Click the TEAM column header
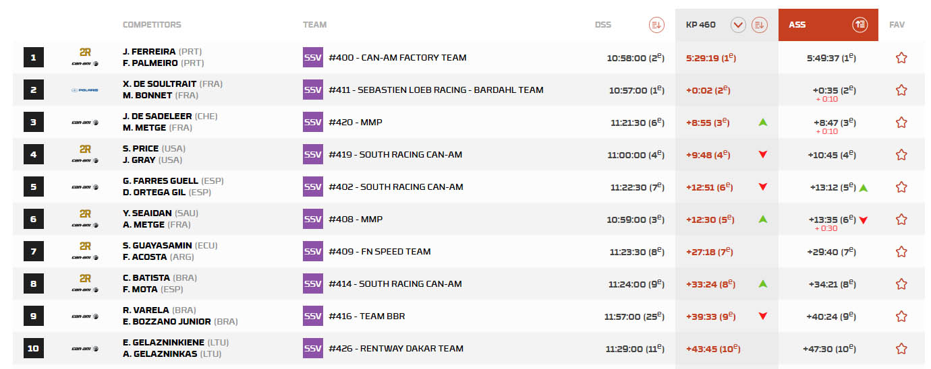This screenshot has height=369, width=931. pyautogui.click(x=314, y=25)
